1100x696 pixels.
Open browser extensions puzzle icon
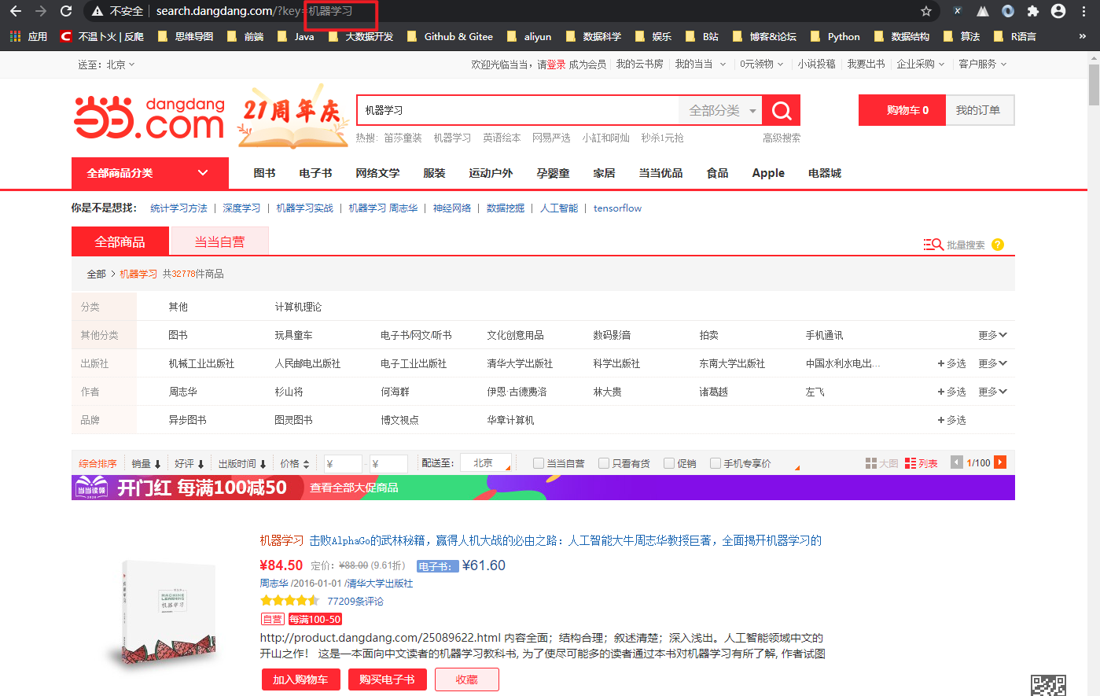pyautogui.click(x=1033, y=11)
